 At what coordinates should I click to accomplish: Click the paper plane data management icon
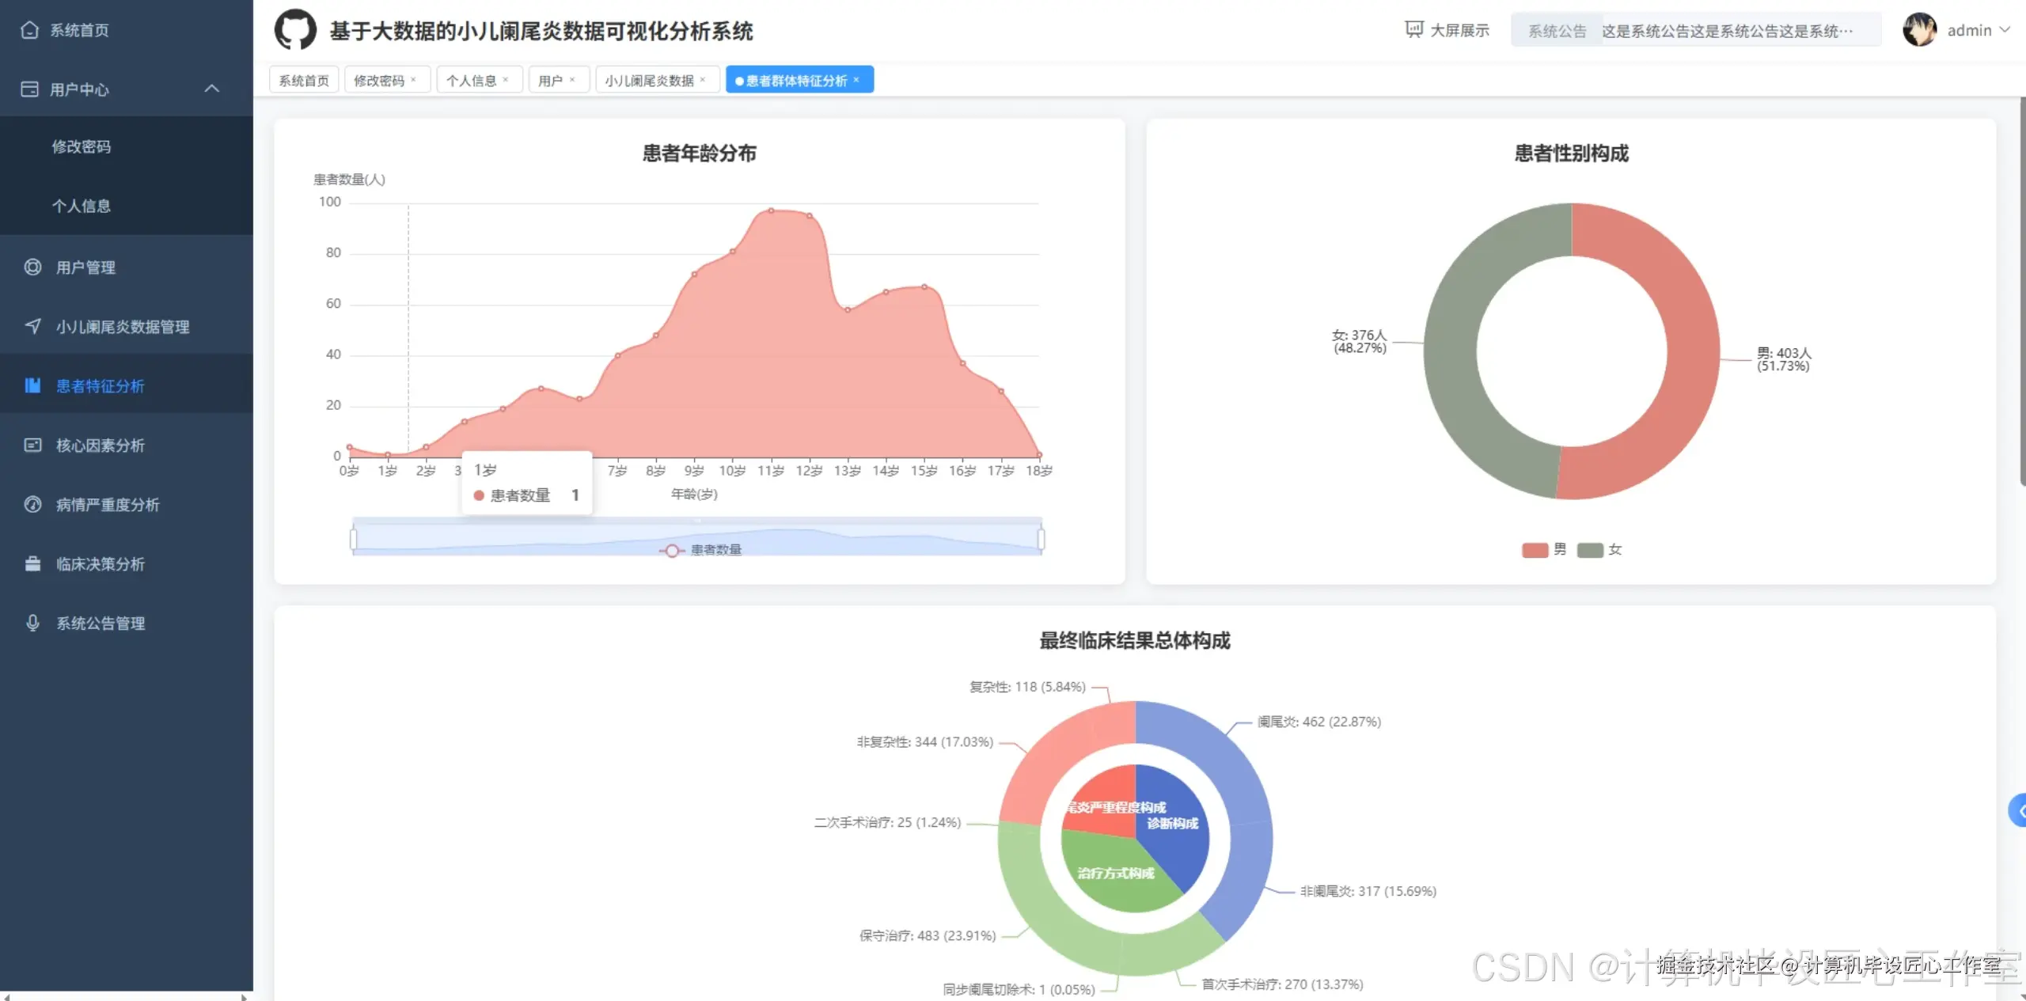click(32, 326)
